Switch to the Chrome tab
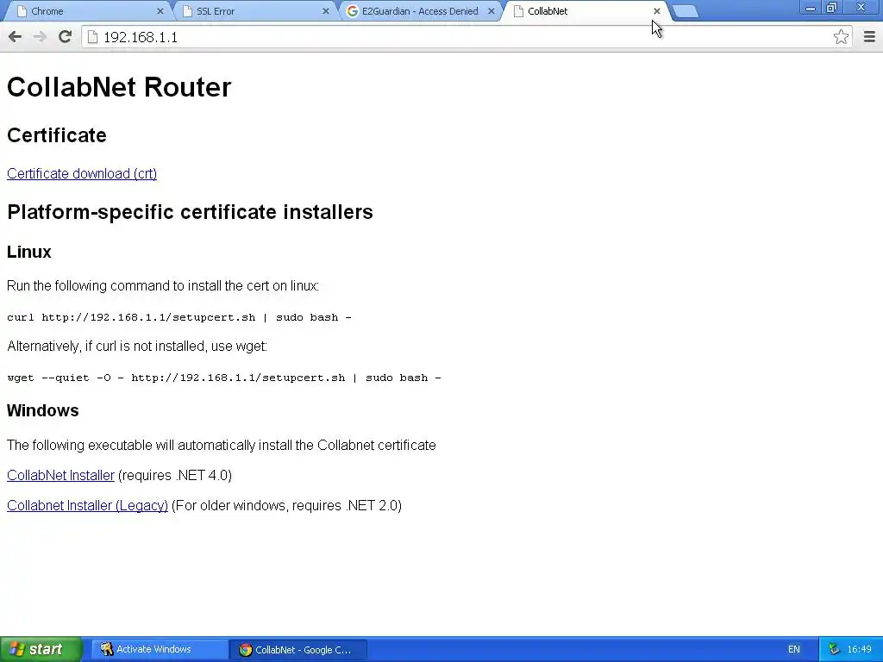The width and height of the screenshot is (883, 662). click(85, 11)
